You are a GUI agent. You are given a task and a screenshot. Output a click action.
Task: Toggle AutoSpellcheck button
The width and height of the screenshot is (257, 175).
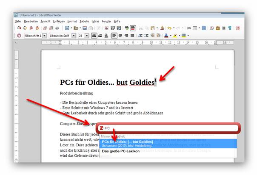click(133, 28)
